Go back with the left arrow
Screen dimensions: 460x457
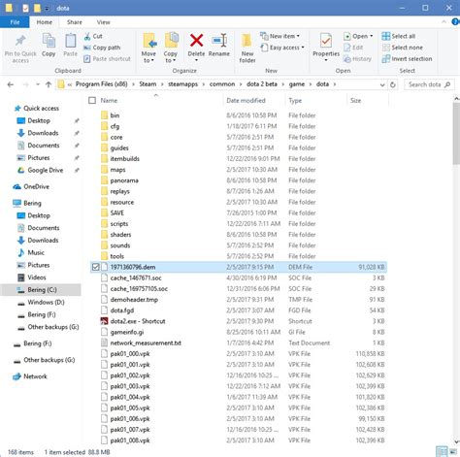point(11,84)
